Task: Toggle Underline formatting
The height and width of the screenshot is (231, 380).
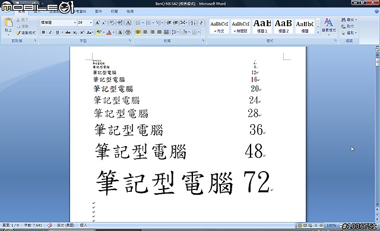Action: click(x=57, y=32)
